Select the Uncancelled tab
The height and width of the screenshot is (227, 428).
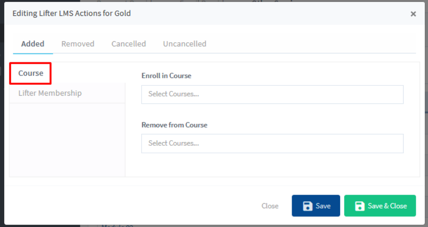click(184, 44)
